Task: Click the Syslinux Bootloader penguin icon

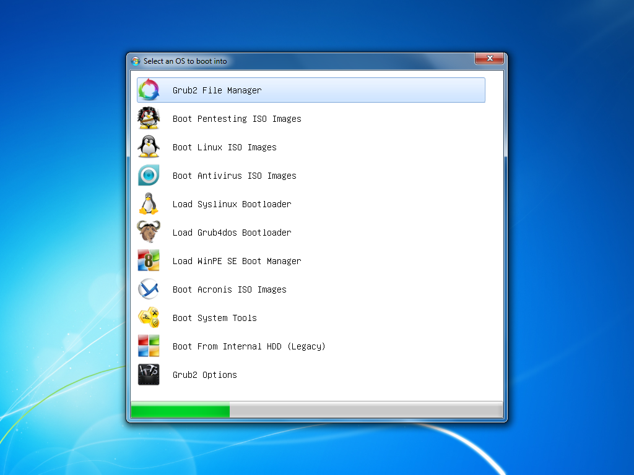Action: (x=149, y=203)
